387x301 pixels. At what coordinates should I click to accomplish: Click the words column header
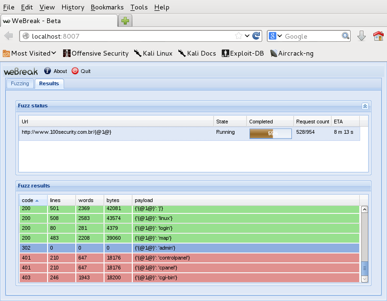click(x=90, y=200)
